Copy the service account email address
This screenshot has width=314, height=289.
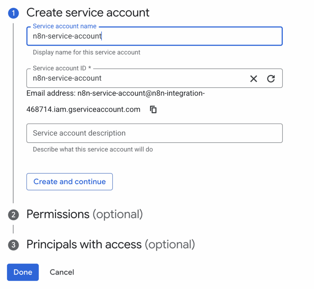tap(153, 109)
